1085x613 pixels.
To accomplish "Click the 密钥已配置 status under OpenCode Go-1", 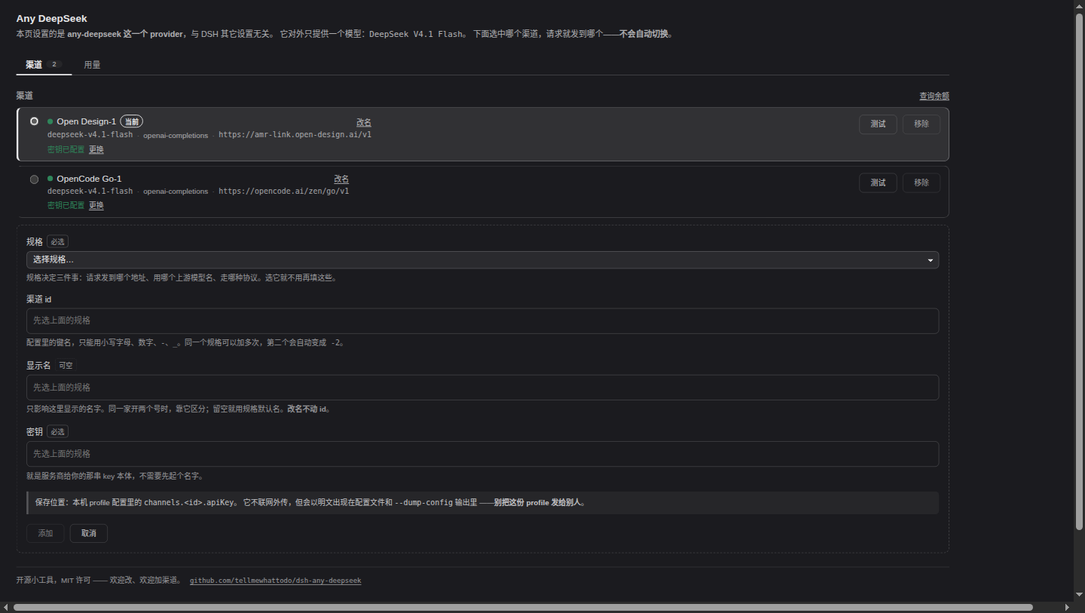I will (66, 205).
